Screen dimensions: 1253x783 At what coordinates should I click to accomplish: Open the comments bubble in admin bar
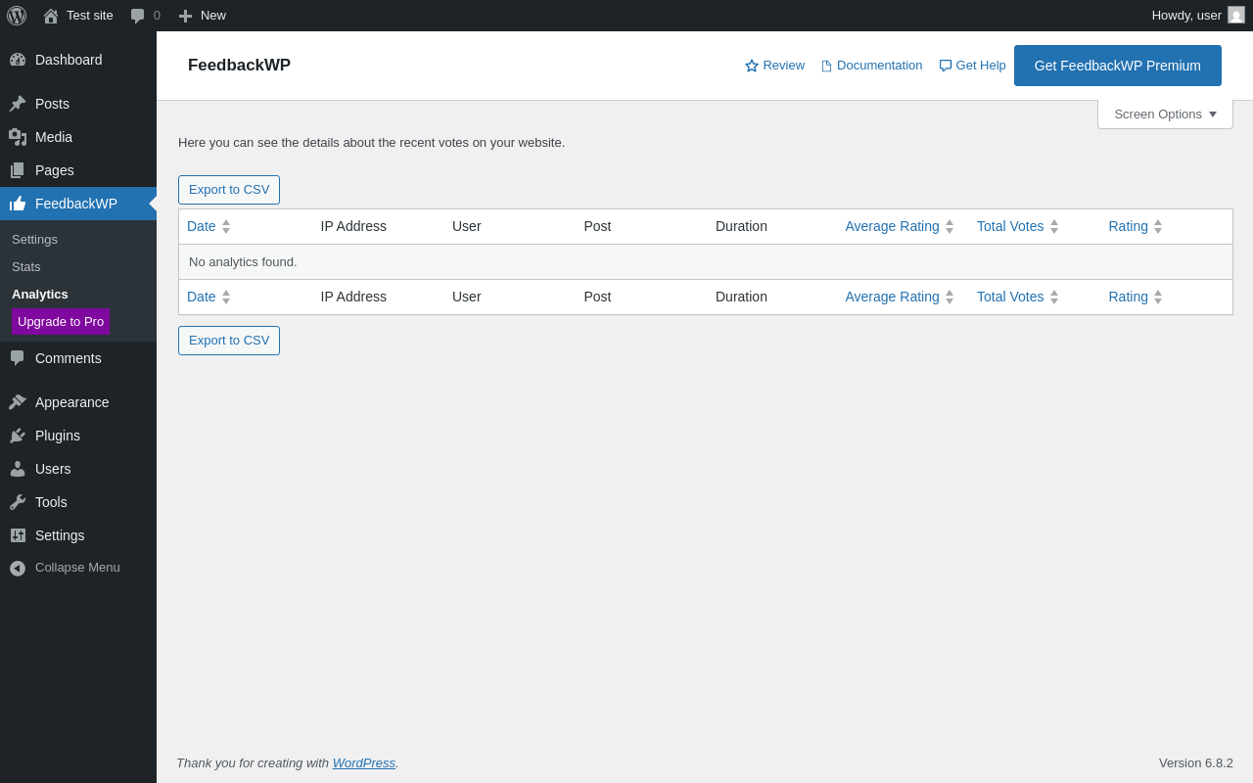coord(138,16)
